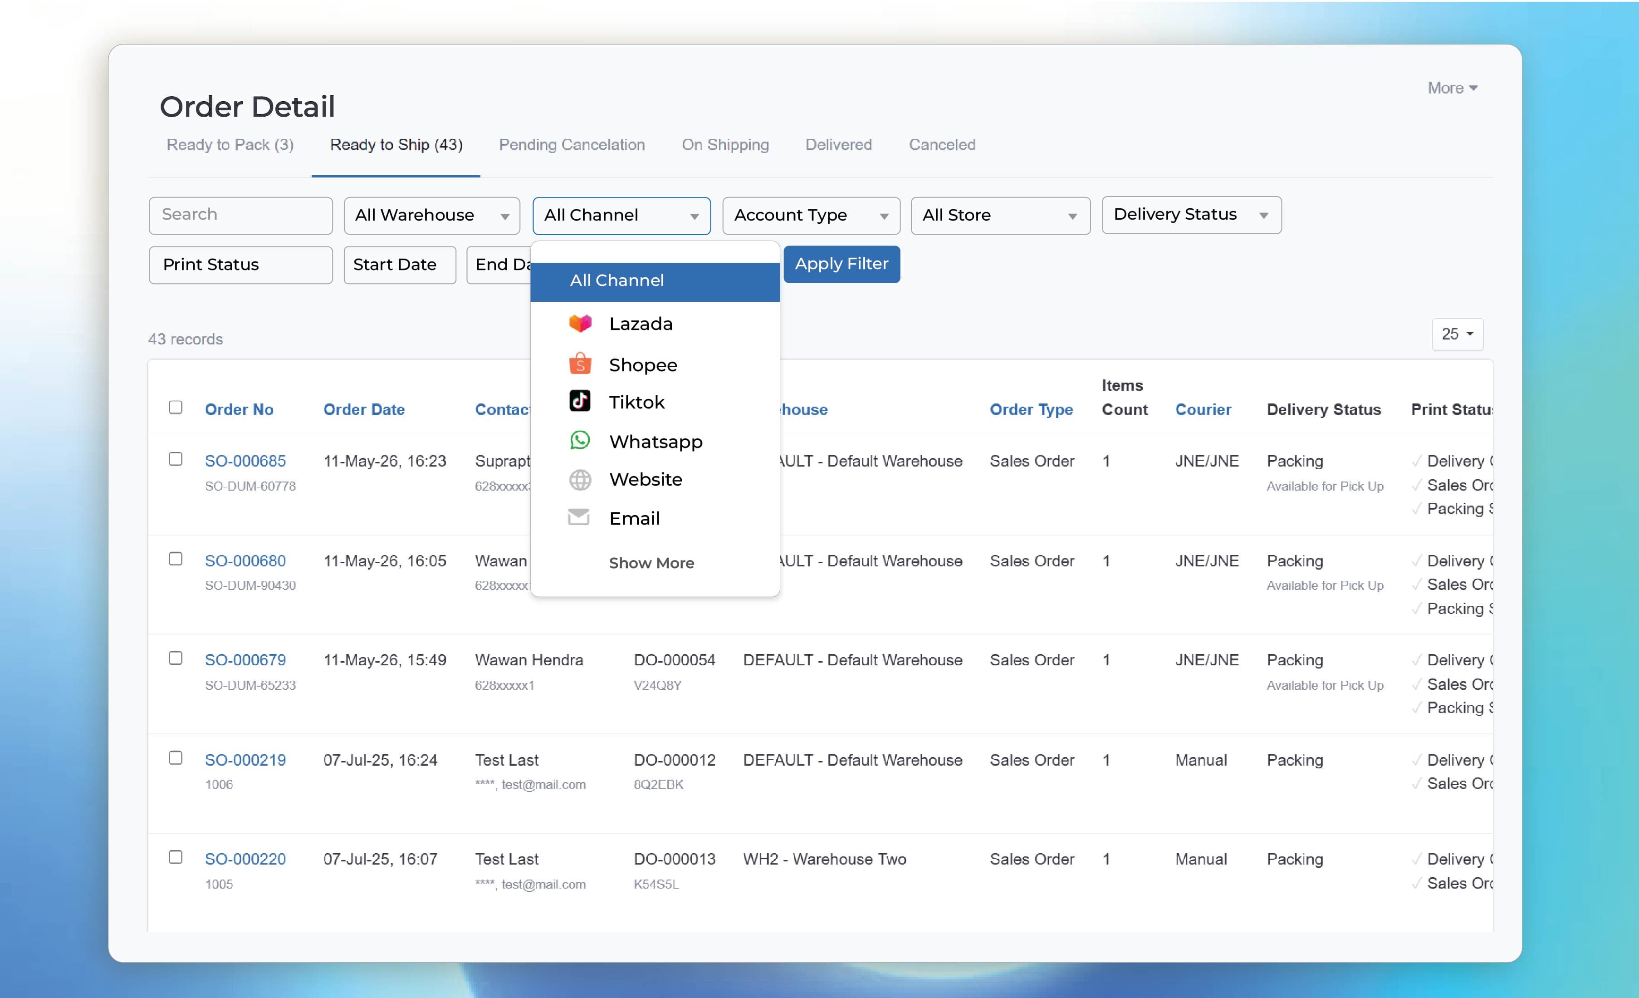This screenshot has width=1639, height=998.
Task: Open order link SO-000680
Action: click(x=245, y=560)
